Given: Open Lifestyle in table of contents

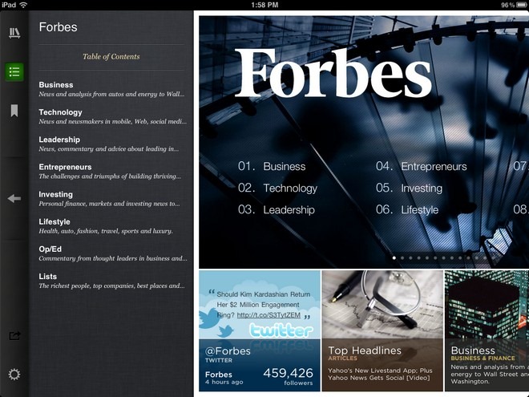Looking at the screenshot, I should click(106, 226).
